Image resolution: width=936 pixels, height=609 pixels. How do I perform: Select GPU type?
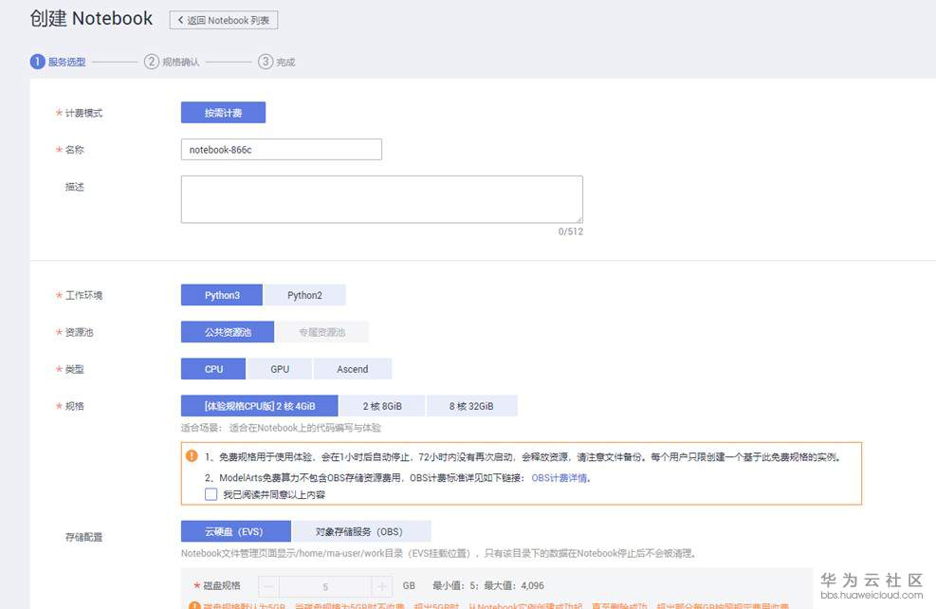click(280, 369)
